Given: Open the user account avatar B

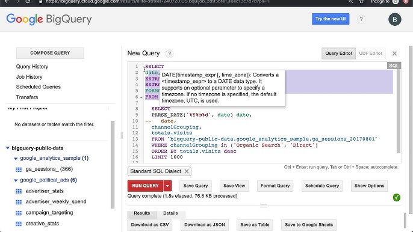Looking at the screenshot, I should pyautogui.click(x=394, y=19).
